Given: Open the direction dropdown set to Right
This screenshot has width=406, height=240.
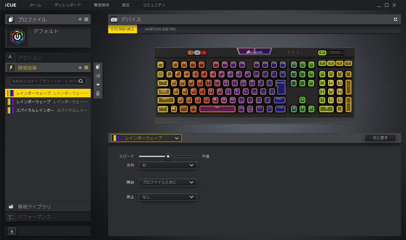Looking at the screenshot, I should (168, 165).
